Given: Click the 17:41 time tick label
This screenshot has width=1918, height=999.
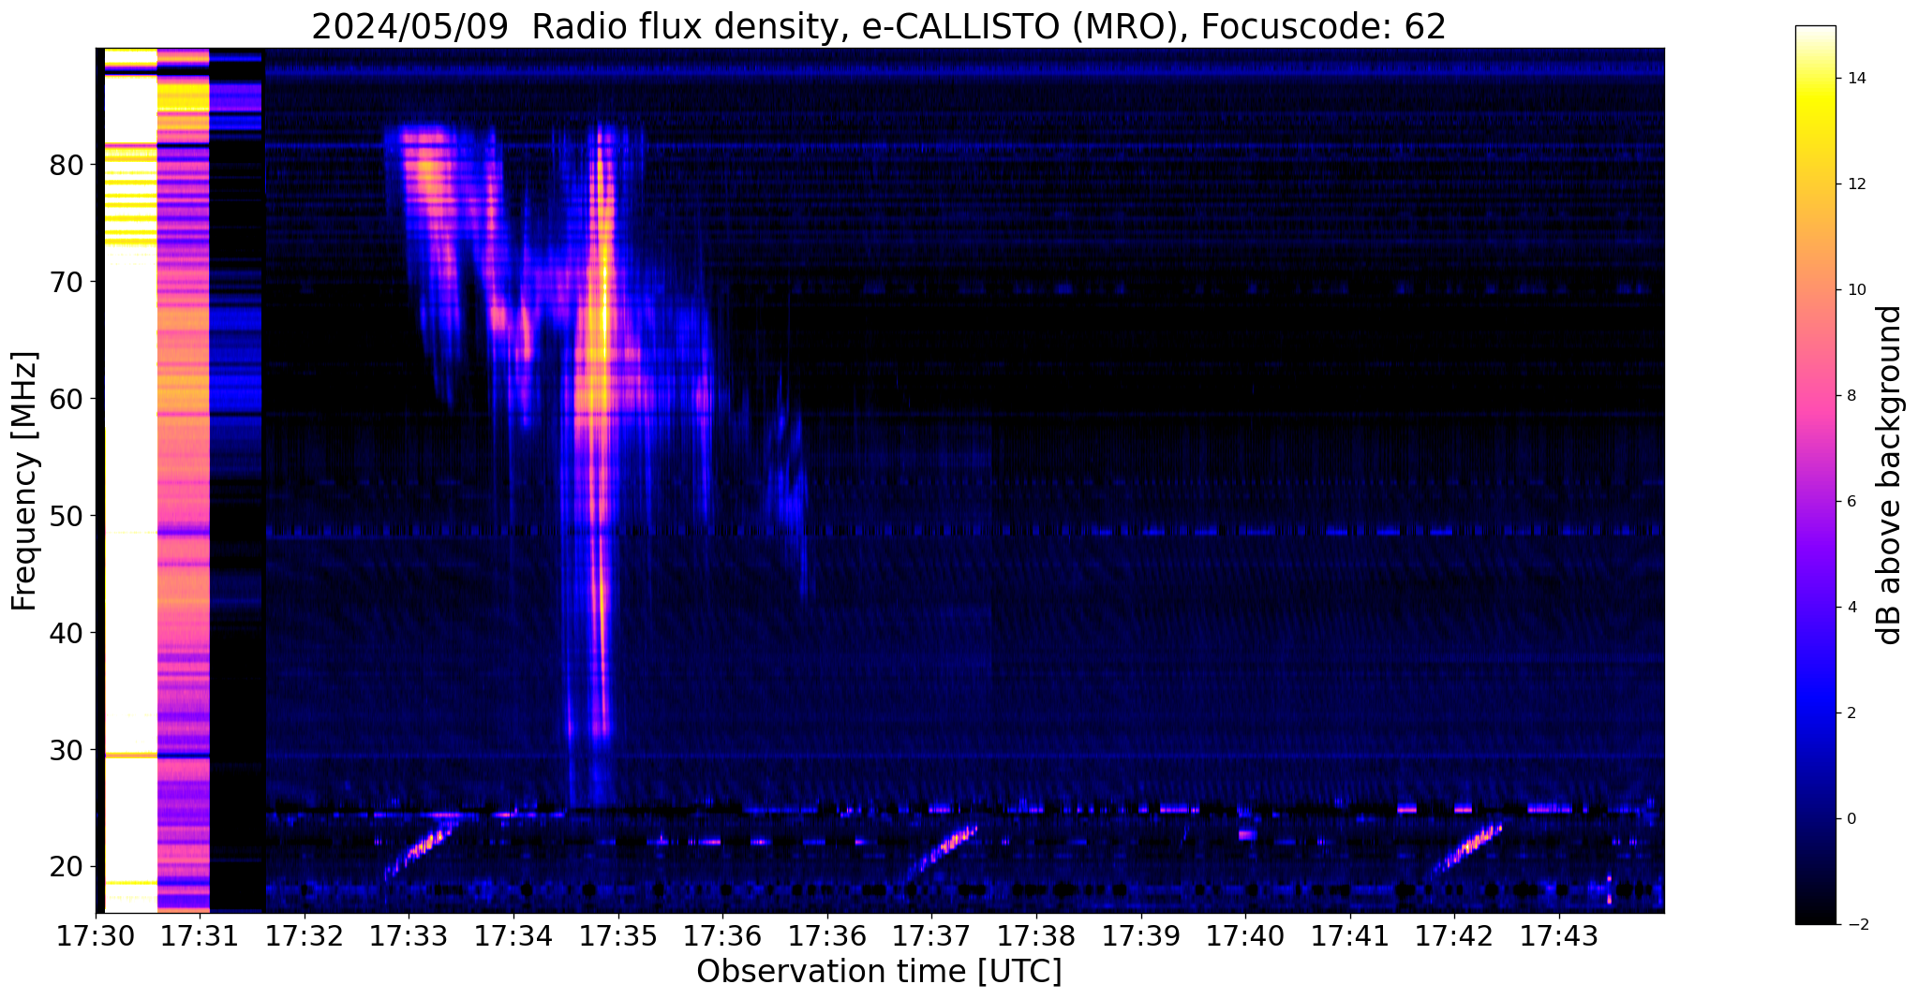Looking at the screenshot, I should (x=1350, y=935).
